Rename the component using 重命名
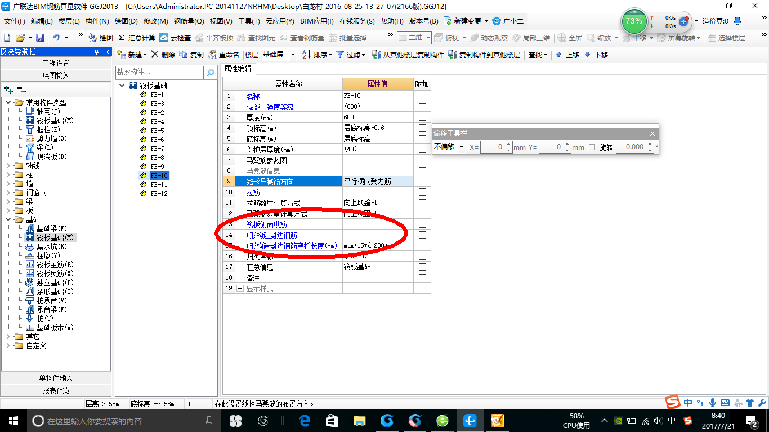 (x=223, y=55)
